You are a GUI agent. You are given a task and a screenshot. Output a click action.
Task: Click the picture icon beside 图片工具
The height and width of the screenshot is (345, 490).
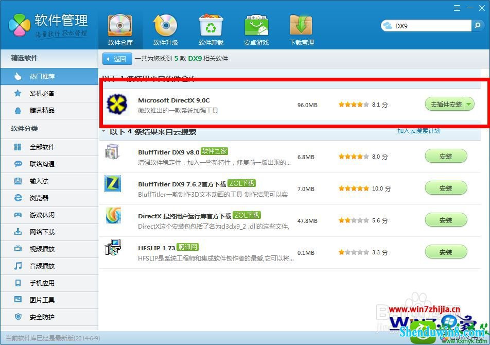point(18,299)
